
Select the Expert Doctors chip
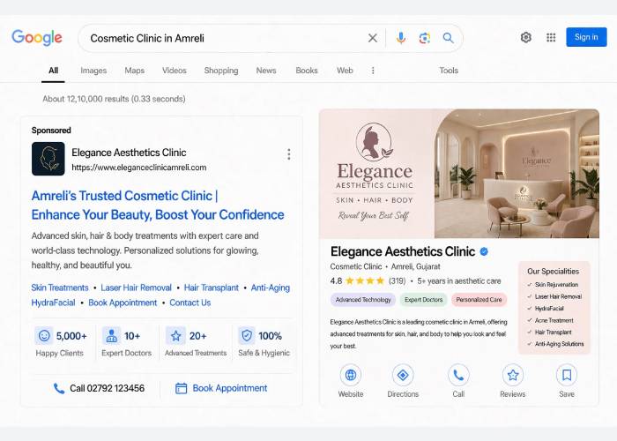(x=423, y=300)
